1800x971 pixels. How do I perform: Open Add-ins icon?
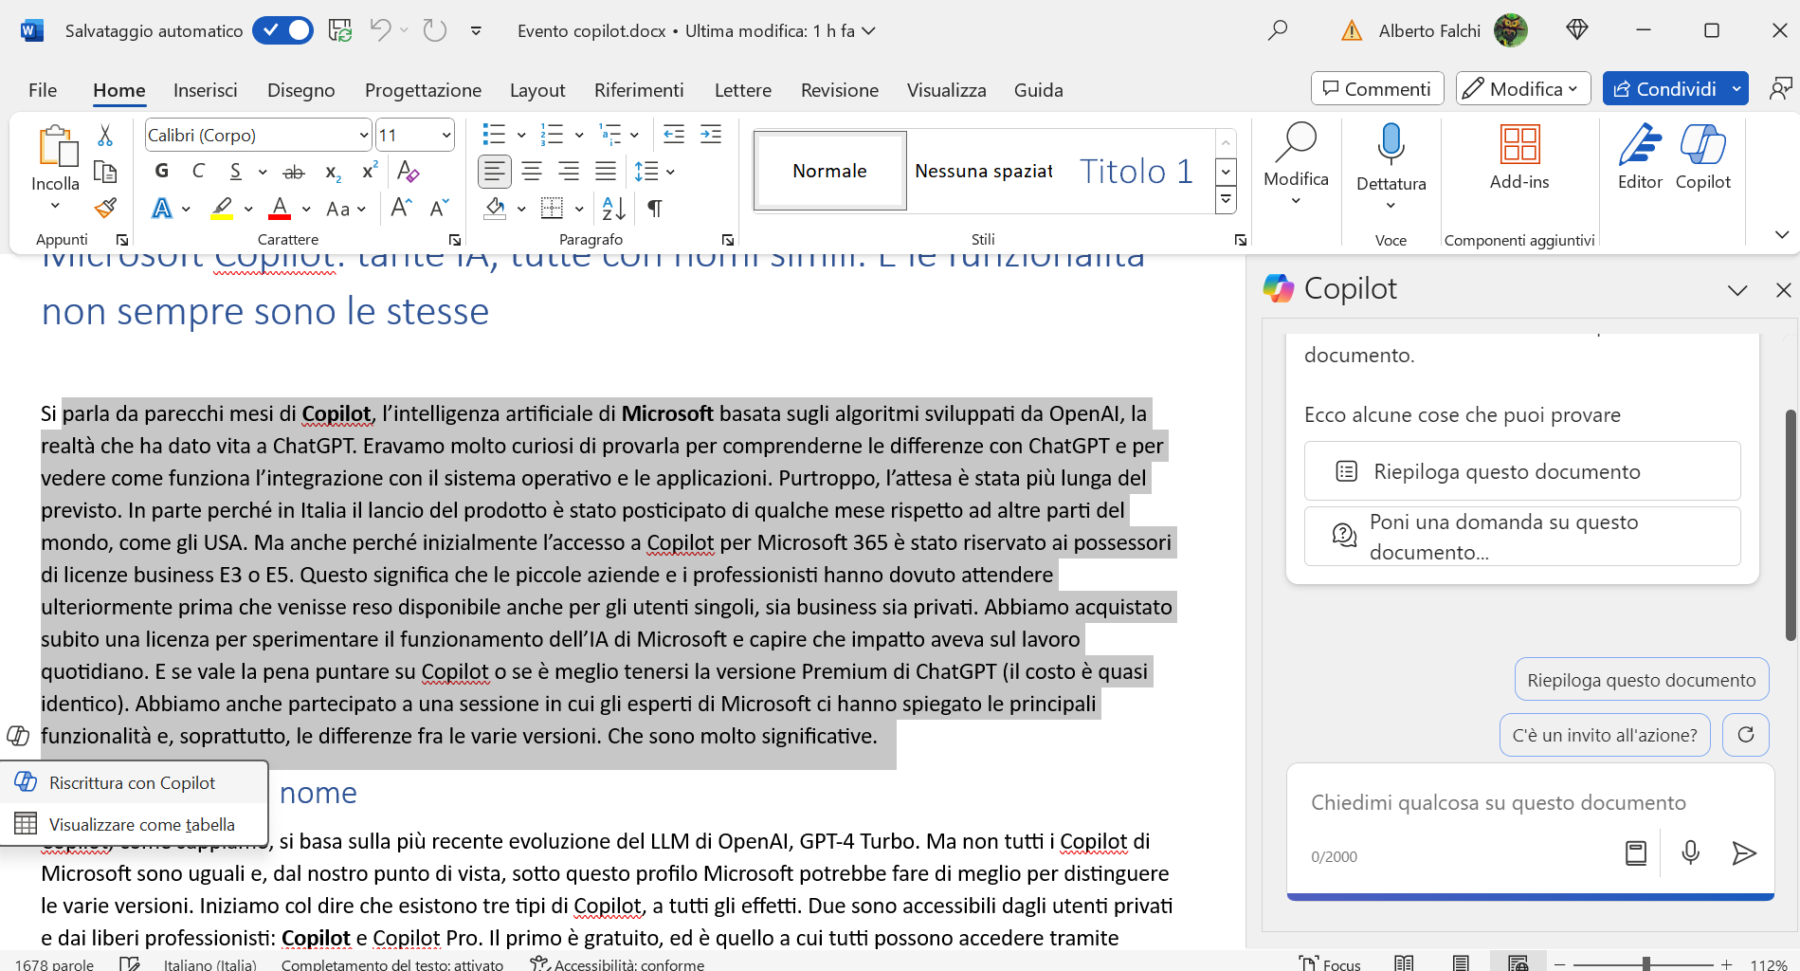(x=1519, y=144)
